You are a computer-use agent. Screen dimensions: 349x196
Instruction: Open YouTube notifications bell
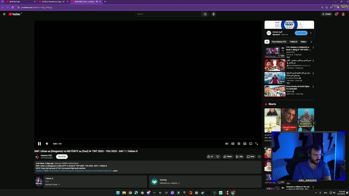coord(336,14)
